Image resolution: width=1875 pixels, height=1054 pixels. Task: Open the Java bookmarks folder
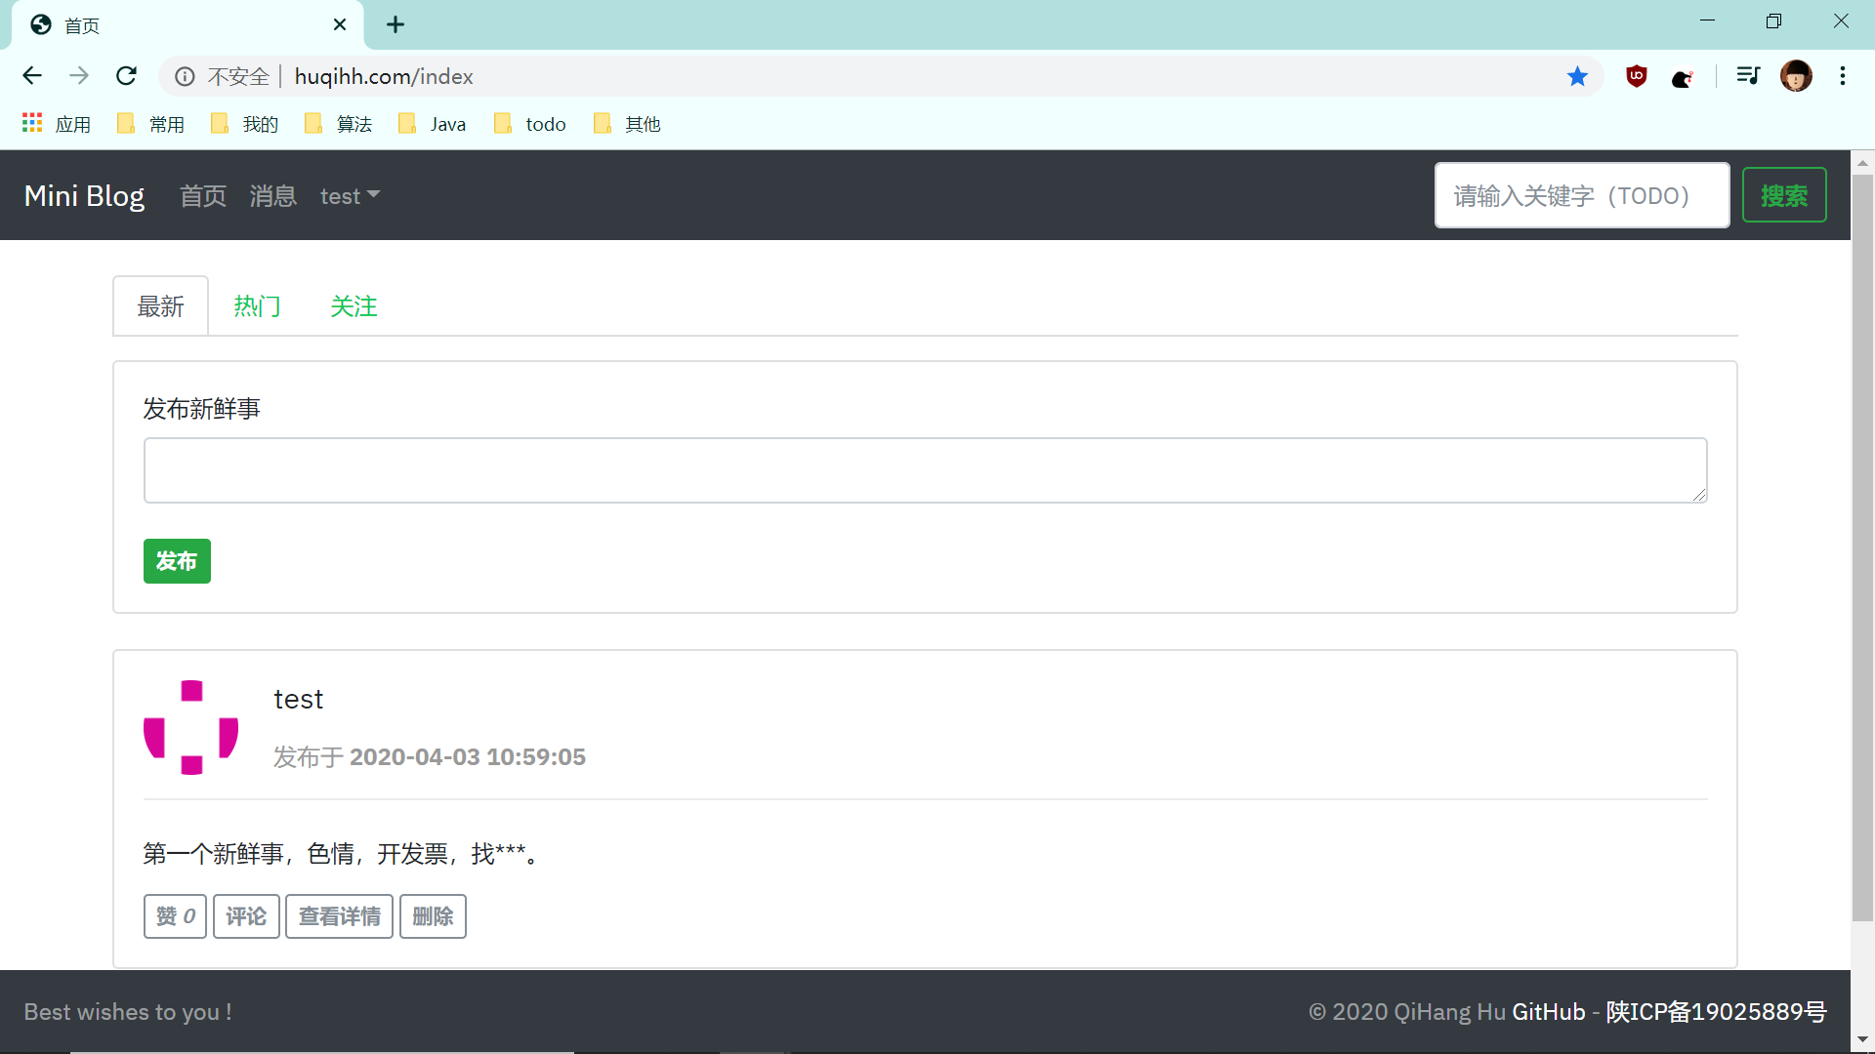pyautogui.click(x=433, y=124)
